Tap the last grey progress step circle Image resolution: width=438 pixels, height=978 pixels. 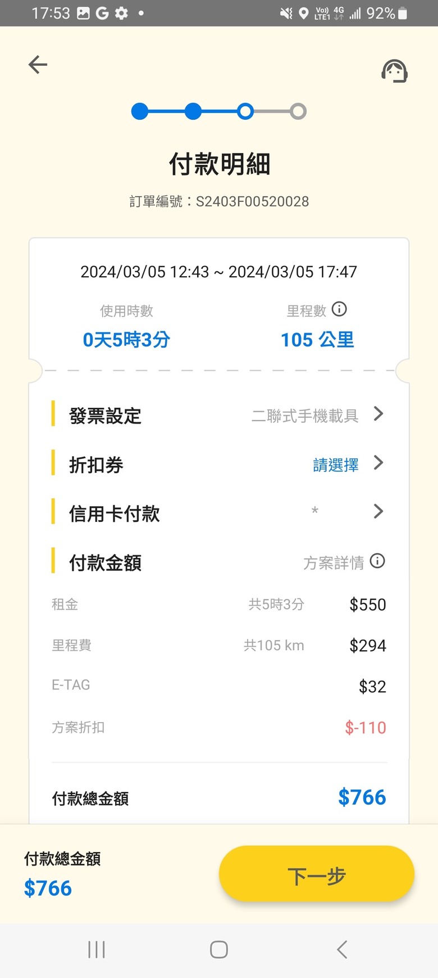click(x=298, y=111)
